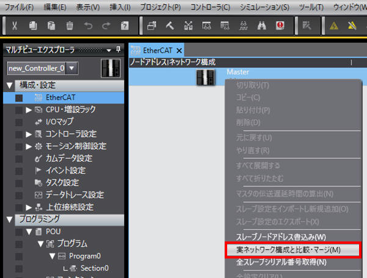Click the stacked windows toolbar icon
The width and height of the screenshot is (367, 278).
click(x=151, y=26)
